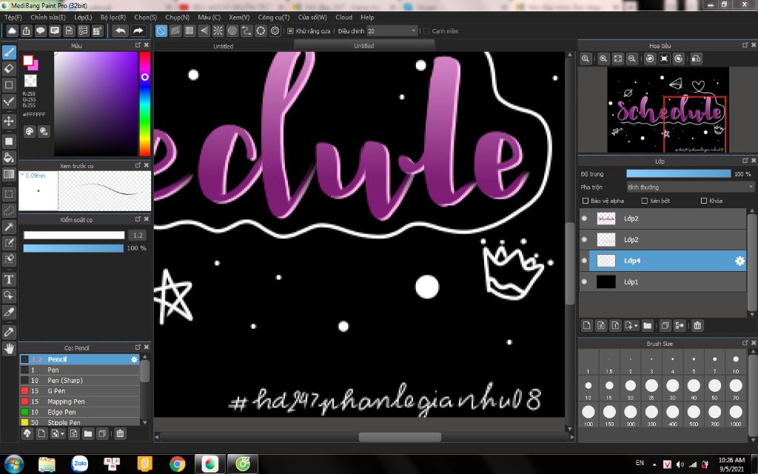Open Help menu

click(367, 18)
